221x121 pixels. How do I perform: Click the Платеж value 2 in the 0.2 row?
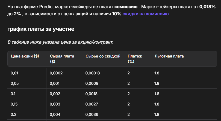pos(129,114)
